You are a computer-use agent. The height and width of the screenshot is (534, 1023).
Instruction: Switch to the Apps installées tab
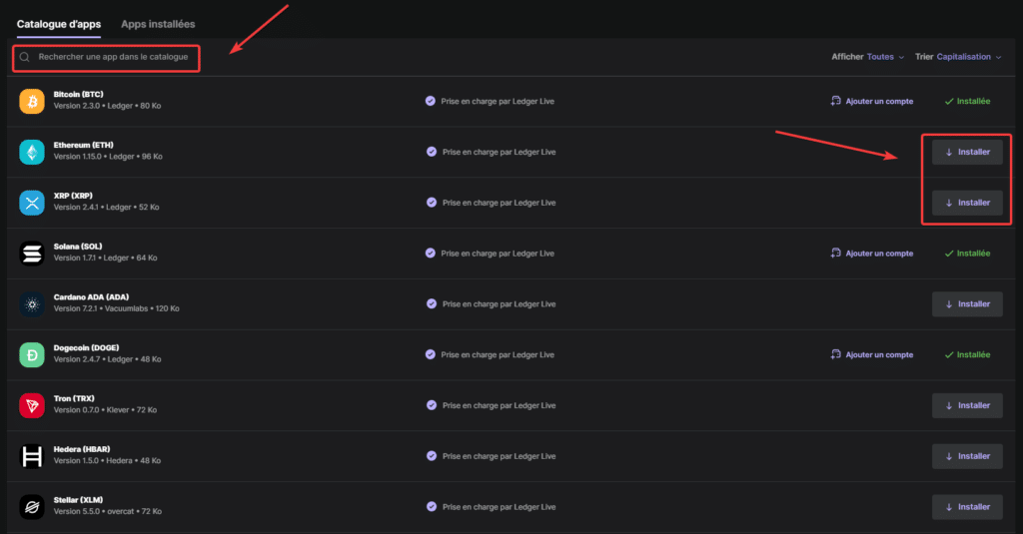click(x=158, y=24)
